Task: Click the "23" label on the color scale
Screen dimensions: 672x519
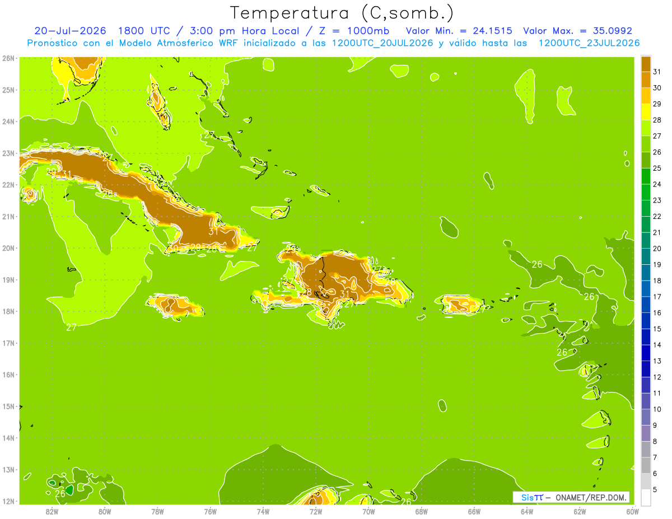Action: click(x=657, y=200)
